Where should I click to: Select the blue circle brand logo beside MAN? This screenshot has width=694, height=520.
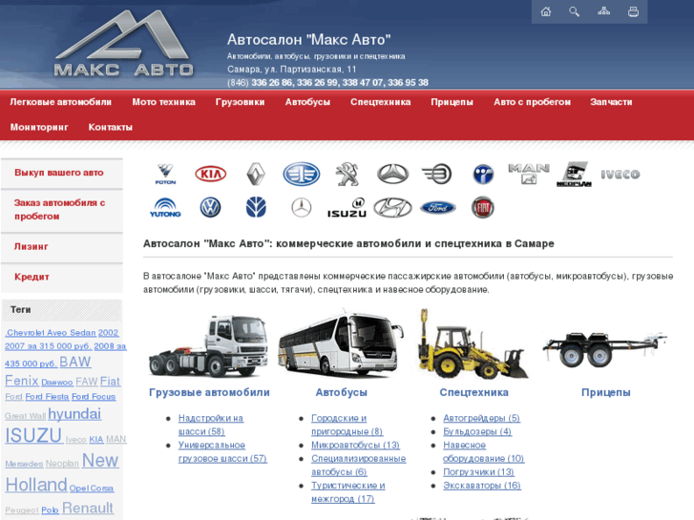(x=483, y=174)
